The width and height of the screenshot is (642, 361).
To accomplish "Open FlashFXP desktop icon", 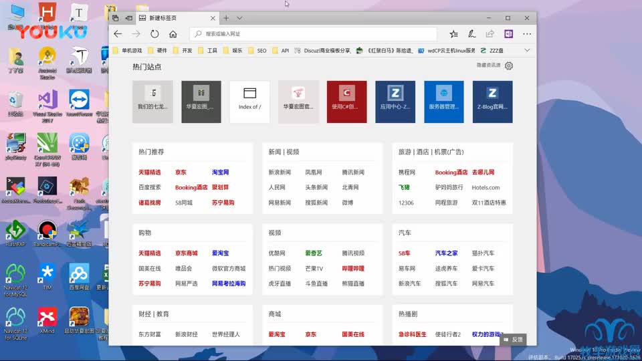I will point(15,234).
